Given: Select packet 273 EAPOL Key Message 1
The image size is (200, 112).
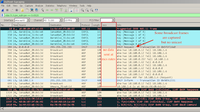Looking at the screenshot, I should point(100,32).
